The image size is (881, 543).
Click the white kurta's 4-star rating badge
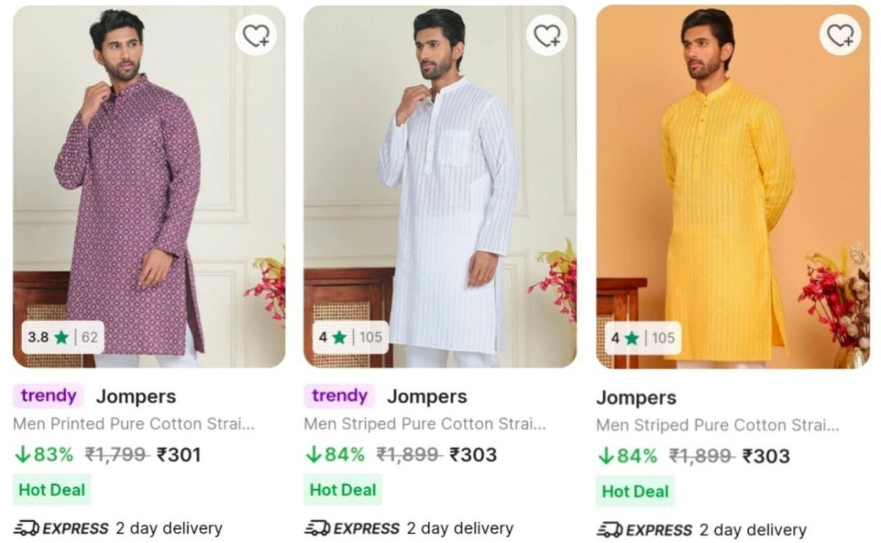(351, 338)
